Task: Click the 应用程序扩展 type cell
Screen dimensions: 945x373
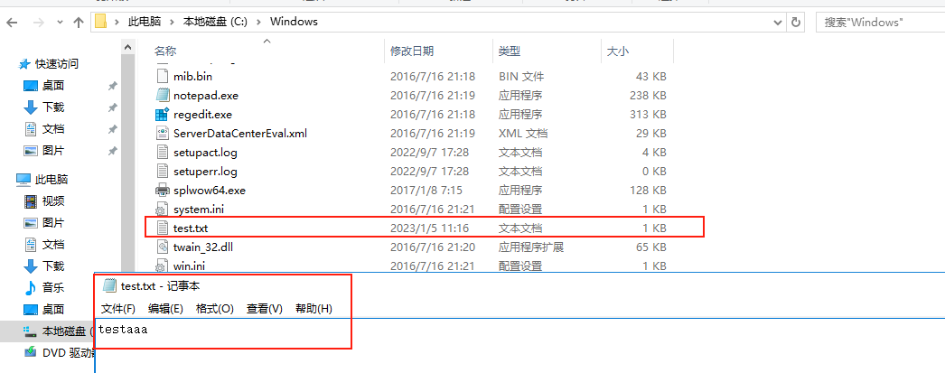Action: click(x=531, y=247)
